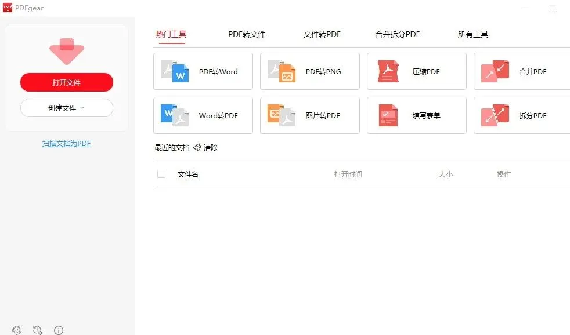Click the 操作 column header
Screen dimensions: 570x335
tap(504, 174)
